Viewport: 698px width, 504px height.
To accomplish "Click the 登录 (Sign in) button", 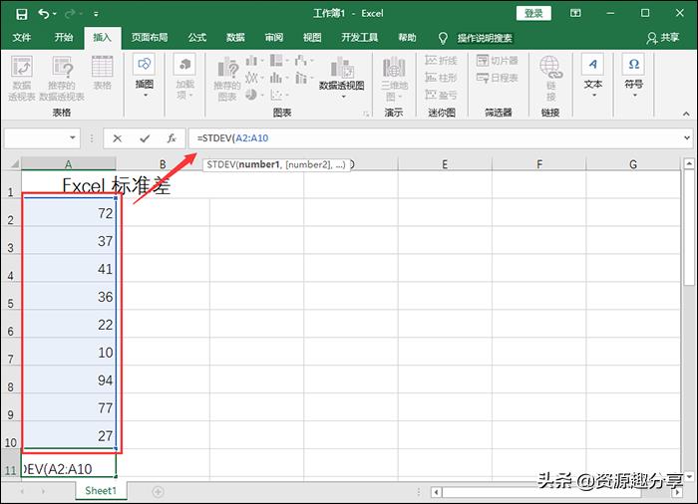I will [533, 13].
